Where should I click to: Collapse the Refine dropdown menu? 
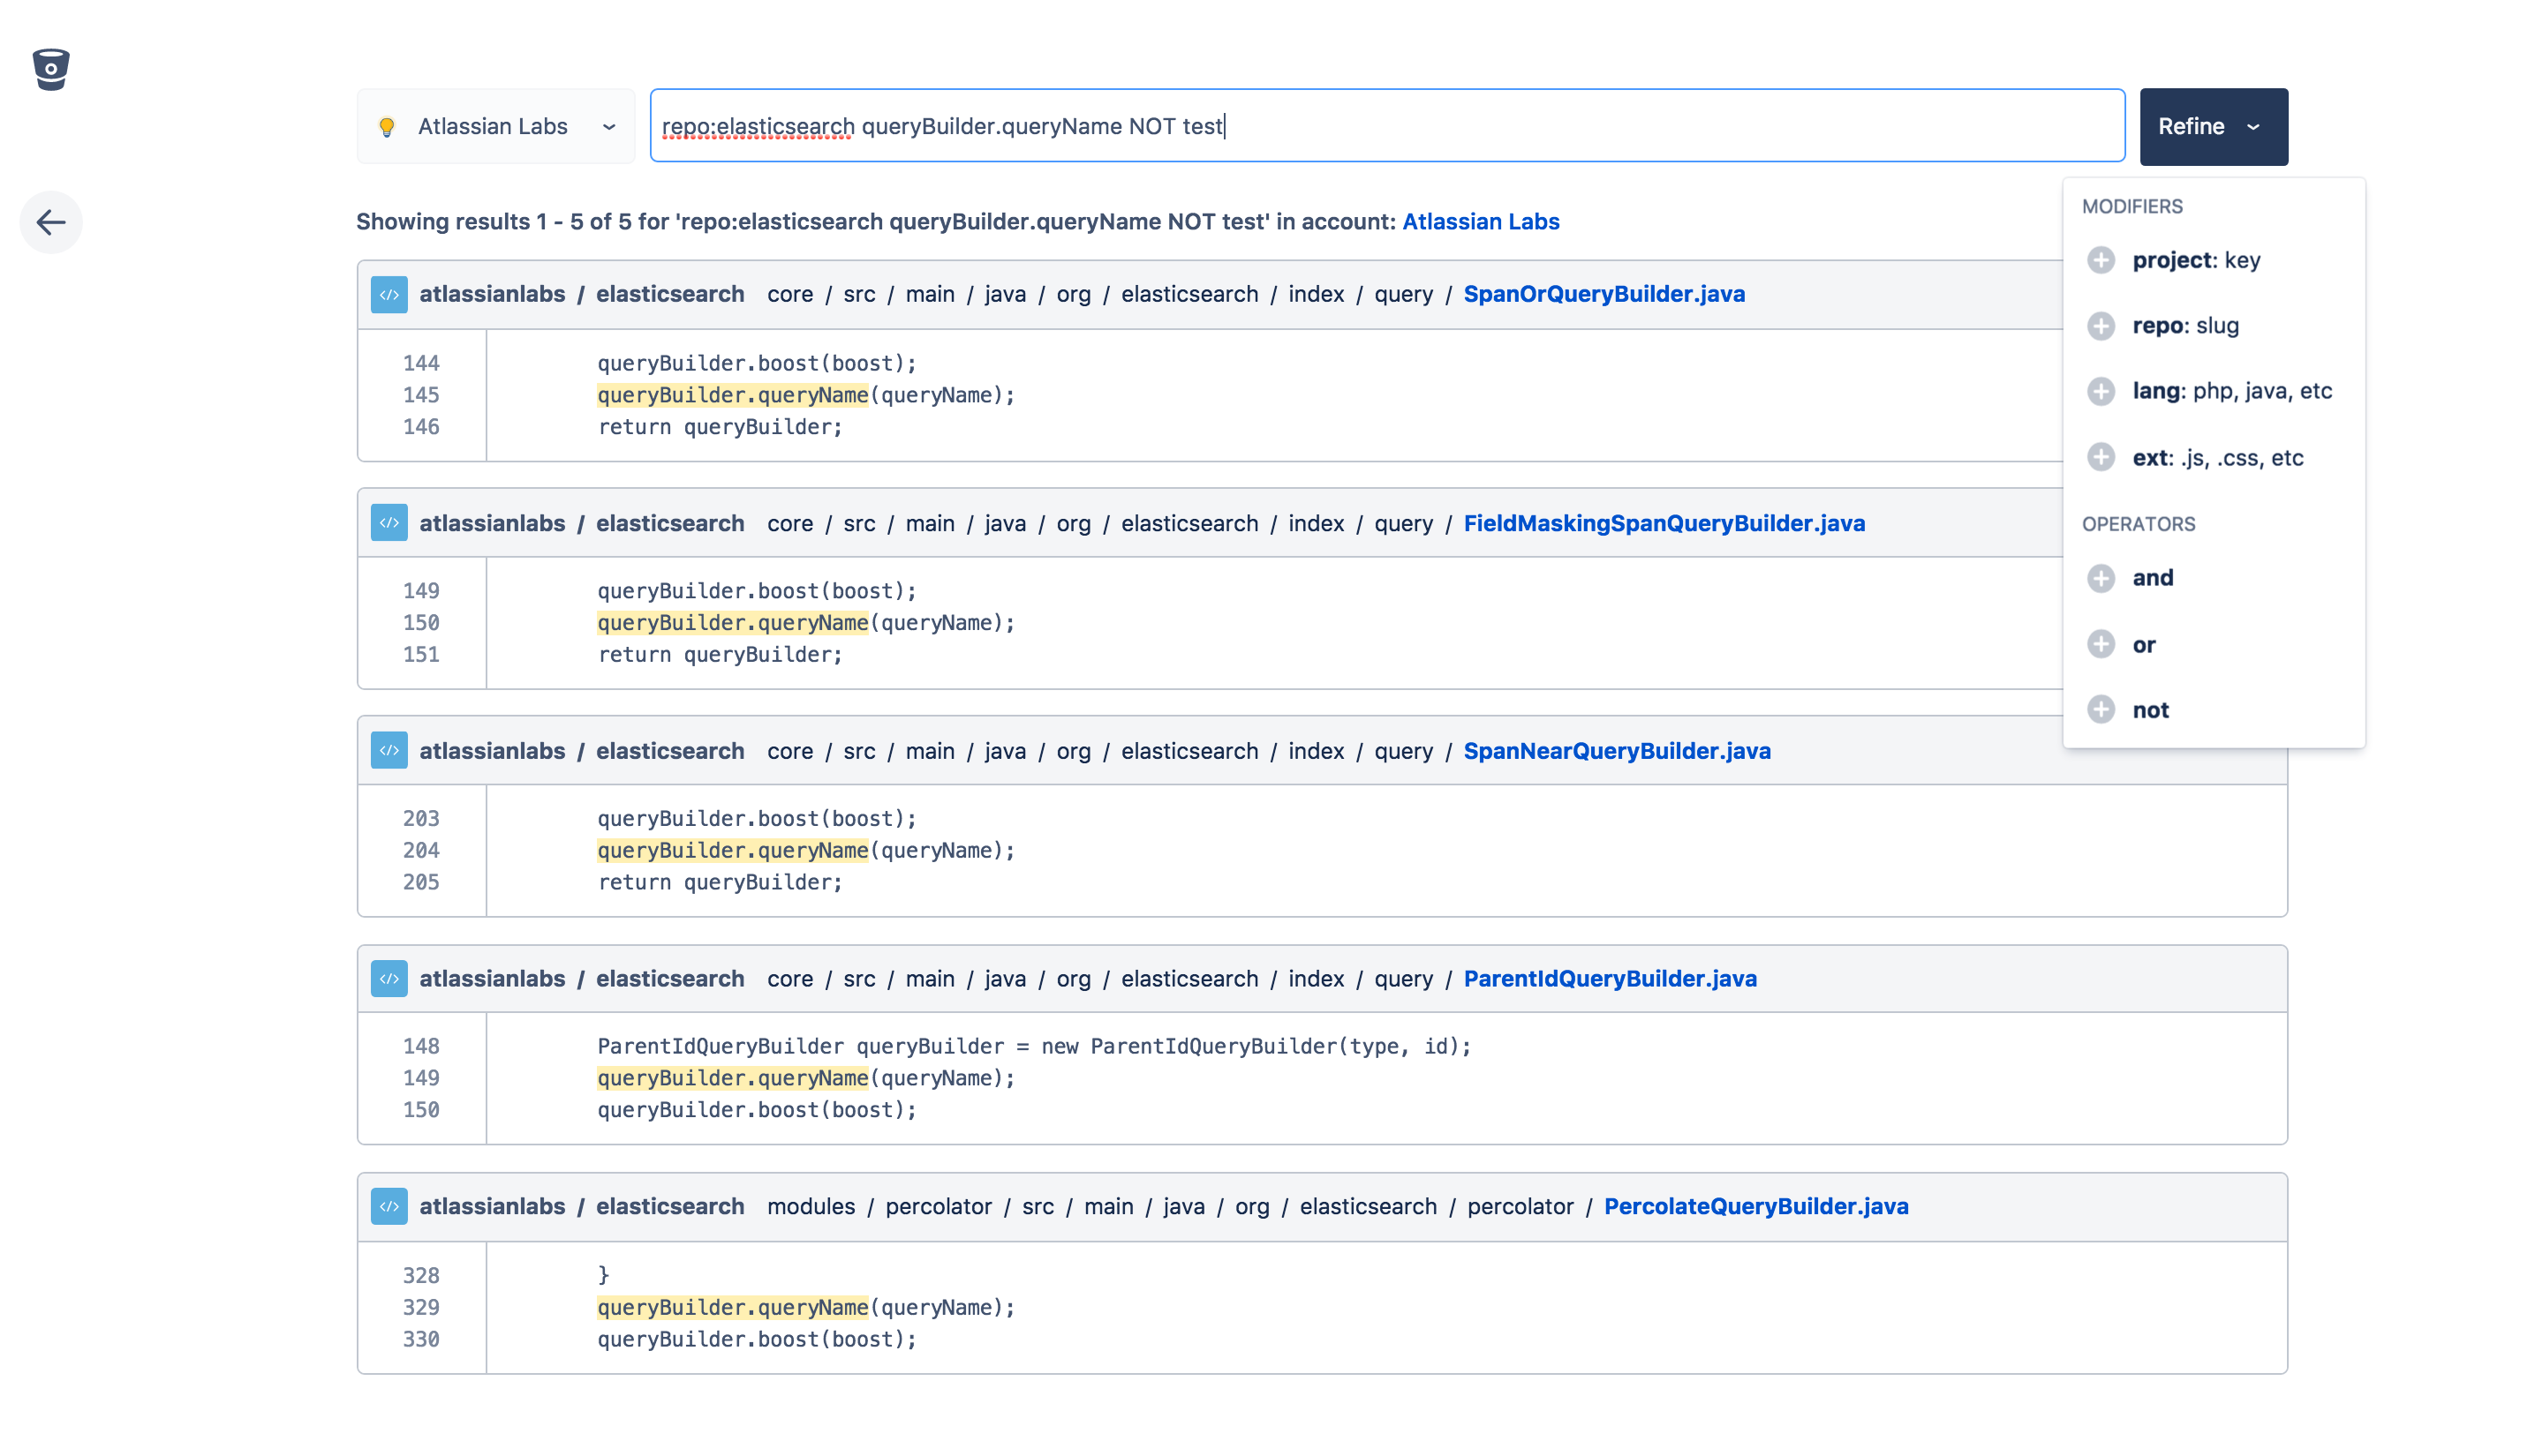click(2212, 126)
